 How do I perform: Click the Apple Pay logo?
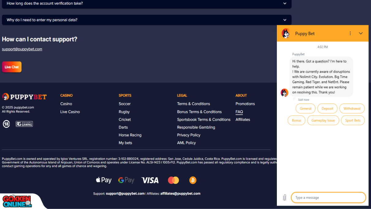(104, 180)
